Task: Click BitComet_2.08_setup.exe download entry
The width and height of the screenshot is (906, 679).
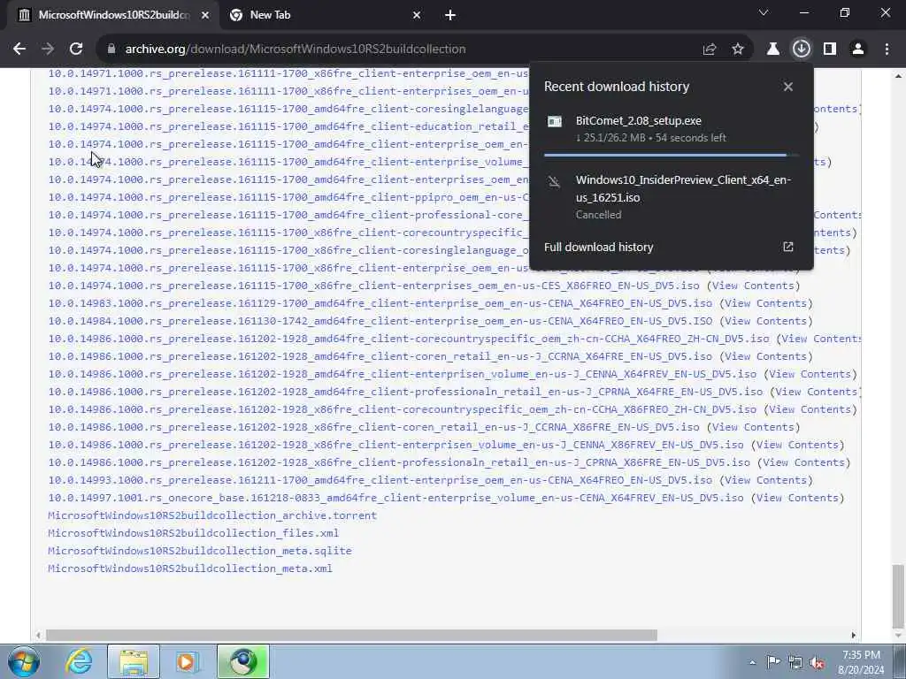Action: tap(672, 129)
